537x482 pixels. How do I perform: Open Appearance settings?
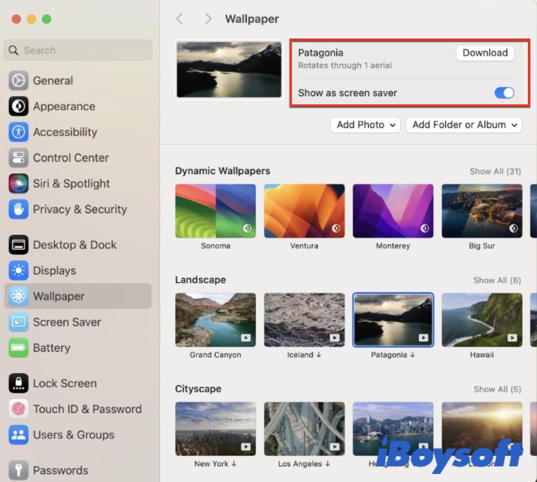click(64, 107)
